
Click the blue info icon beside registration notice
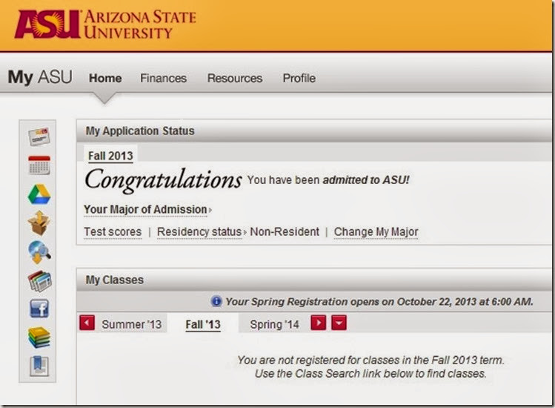pos(216,301)
